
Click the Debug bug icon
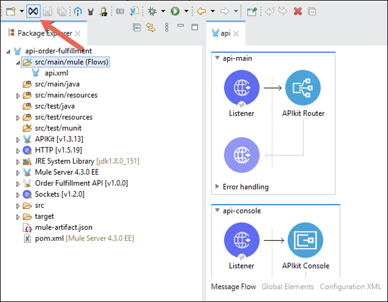click(x=152, y=12)
